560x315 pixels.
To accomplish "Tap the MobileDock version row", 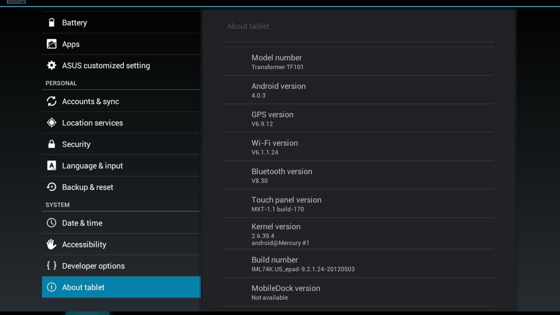I will 358,292.
